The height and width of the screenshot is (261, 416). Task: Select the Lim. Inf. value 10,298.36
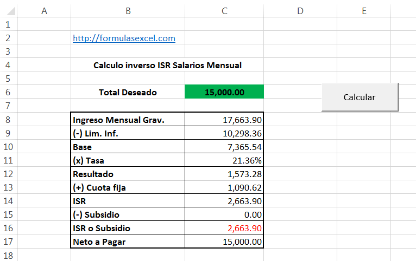(224, 133)
